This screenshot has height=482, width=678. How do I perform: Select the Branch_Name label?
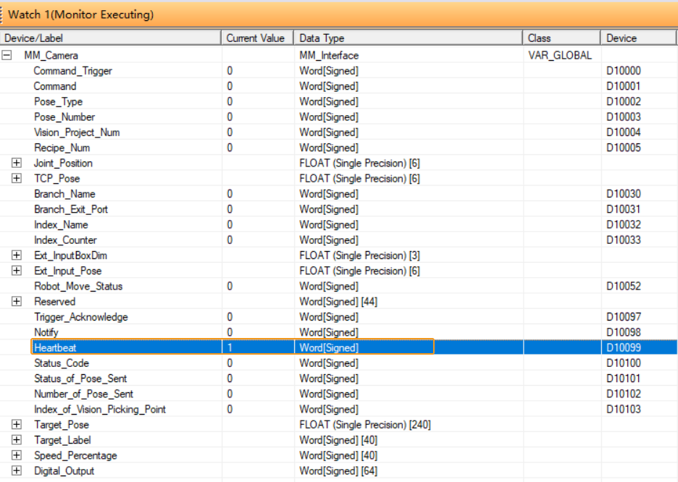click(64, 194)
